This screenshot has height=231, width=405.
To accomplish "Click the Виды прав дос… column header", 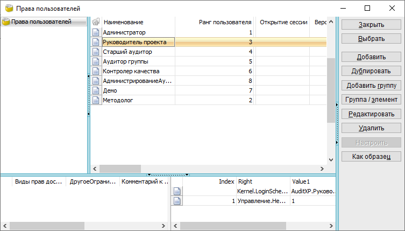I will coord(39,181).
